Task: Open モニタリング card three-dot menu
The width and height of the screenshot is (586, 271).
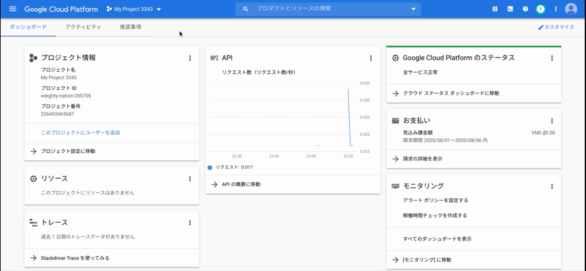Action: [x=552, y=186]
